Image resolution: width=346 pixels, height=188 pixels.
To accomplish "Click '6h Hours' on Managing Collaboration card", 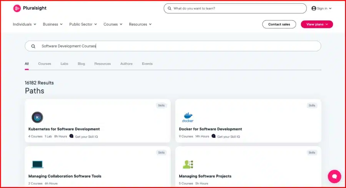I will [51, 183].
